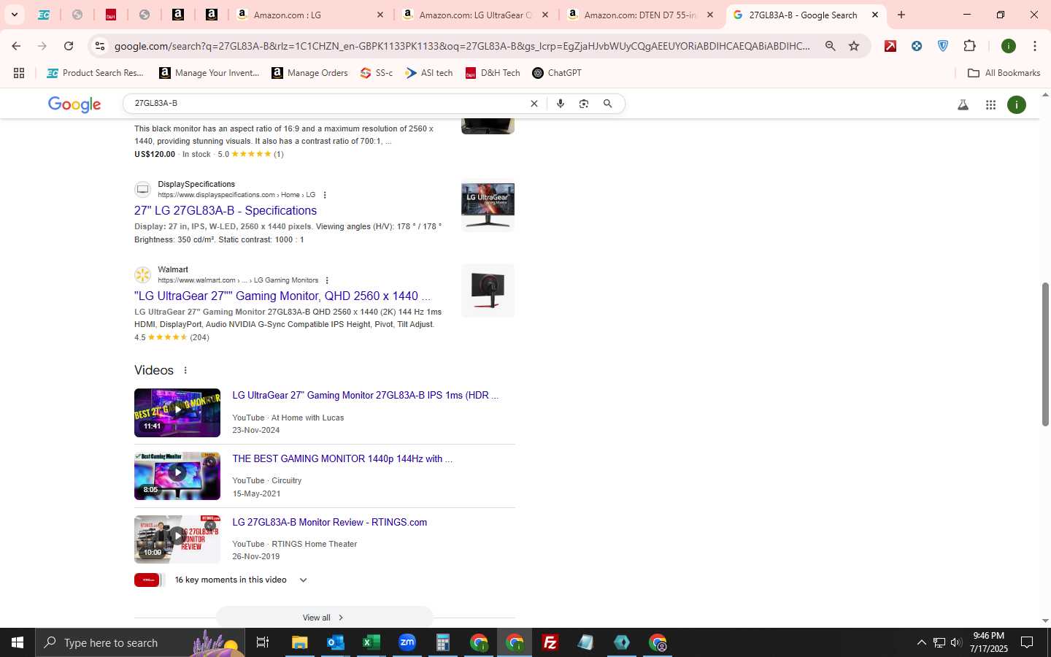
Task: Open Manage Orders bookmark
Action: tap(310, 73)
